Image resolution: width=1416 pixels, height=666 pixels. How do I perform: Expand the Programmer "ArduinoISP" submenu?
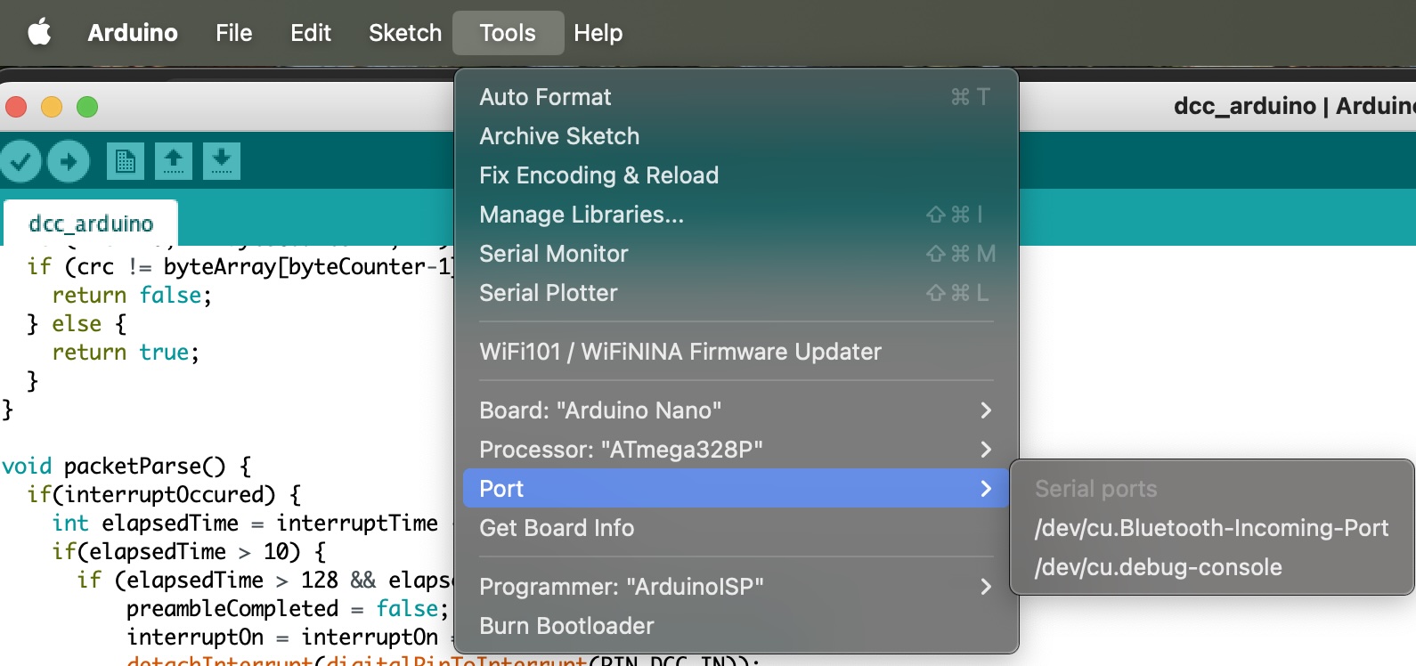click(x=736, y=587)
